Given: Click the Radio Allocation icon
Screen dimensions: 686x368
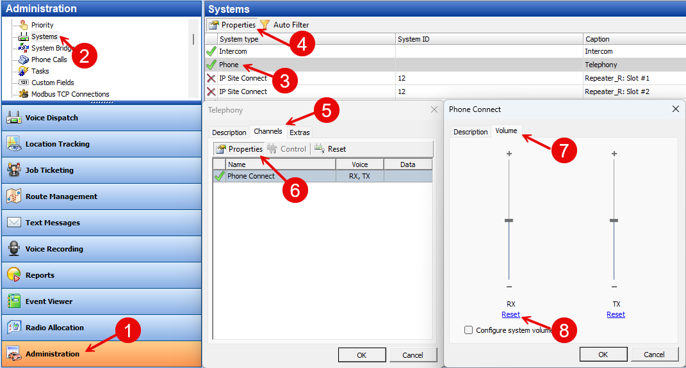Looking at the screenshot, I should tap(14, 327).
